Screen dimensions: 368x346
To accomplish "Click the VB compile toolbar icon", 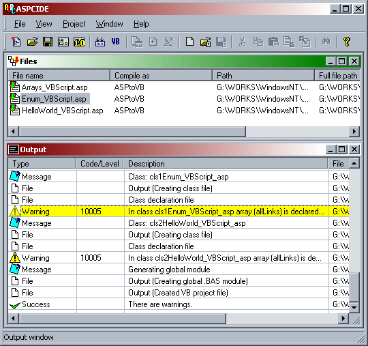I will tap(115, 42).
